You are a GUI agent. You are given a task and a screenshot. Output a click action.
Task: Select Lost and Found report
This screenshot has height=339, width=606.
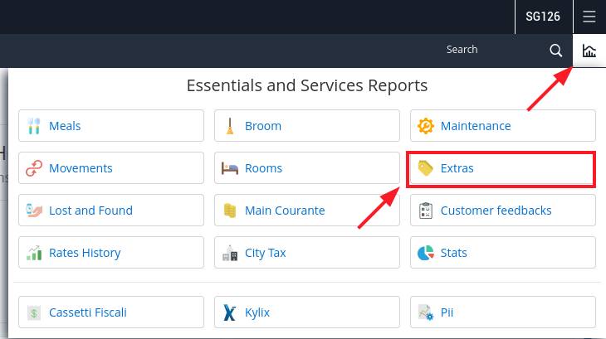tap(111, 211)
